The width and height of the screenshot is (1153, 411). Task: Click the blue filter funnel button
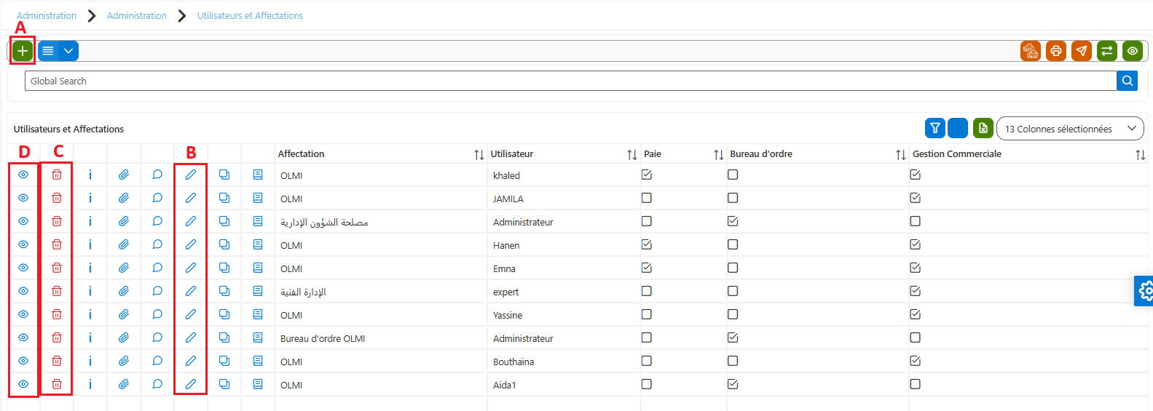[935, 128]
